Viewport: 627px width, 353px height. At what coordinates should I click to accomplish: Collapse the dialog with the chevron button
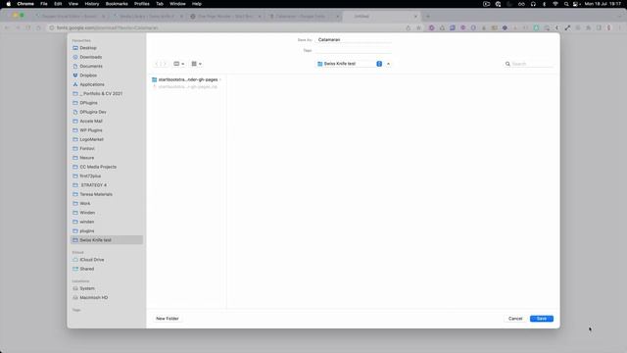[x=388, y=64]
